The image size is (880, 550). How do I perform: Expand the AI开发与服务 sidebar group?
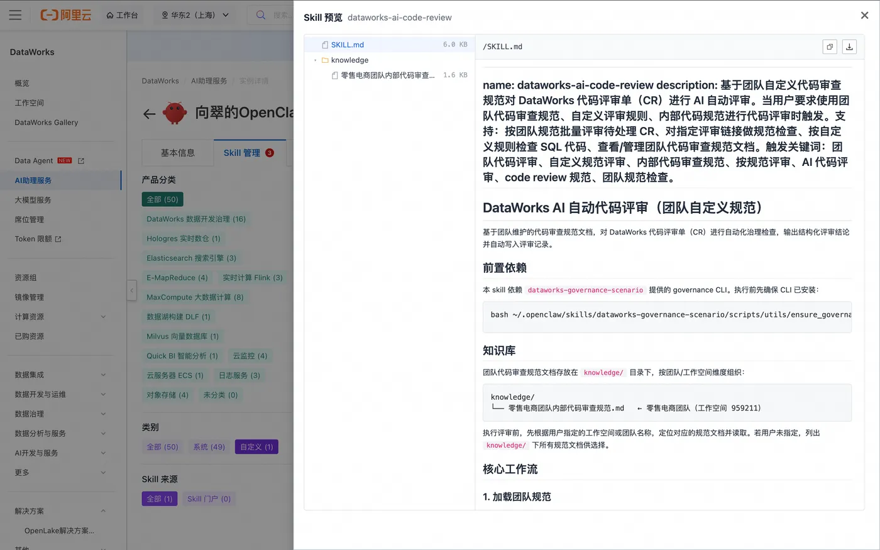pos(103,453)
